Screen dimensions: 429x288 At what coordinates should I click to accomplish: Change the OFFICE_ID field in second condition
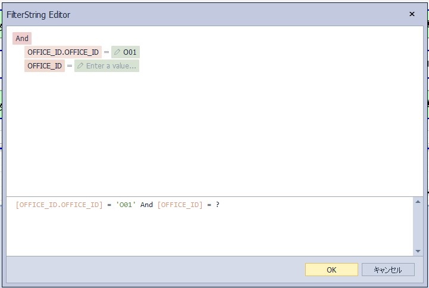[x=45, y=66]
